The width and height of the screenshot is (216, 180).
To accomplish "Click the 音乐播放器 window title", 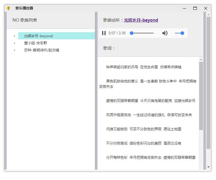I will point(24,8).
